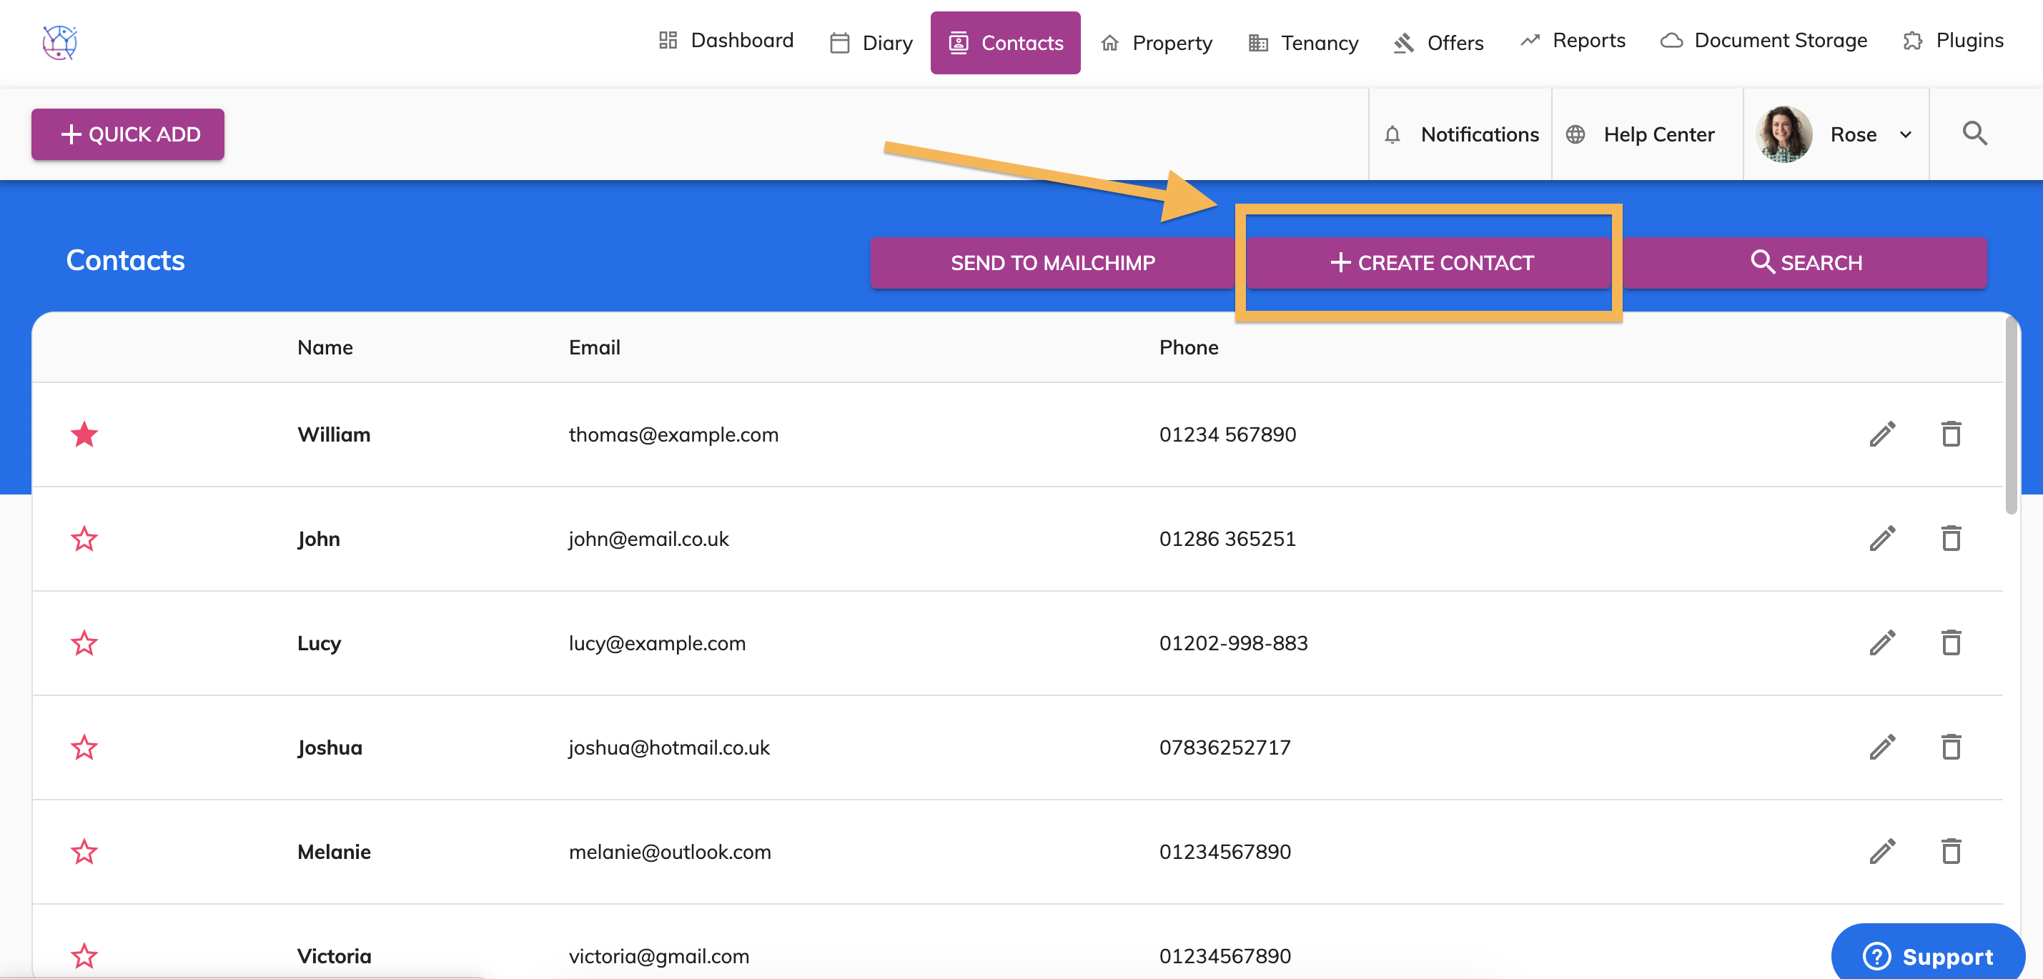The width and height of the screenshot is (2043, 979).
Task: Star John as a favorite contact
Action: [84, 539]
